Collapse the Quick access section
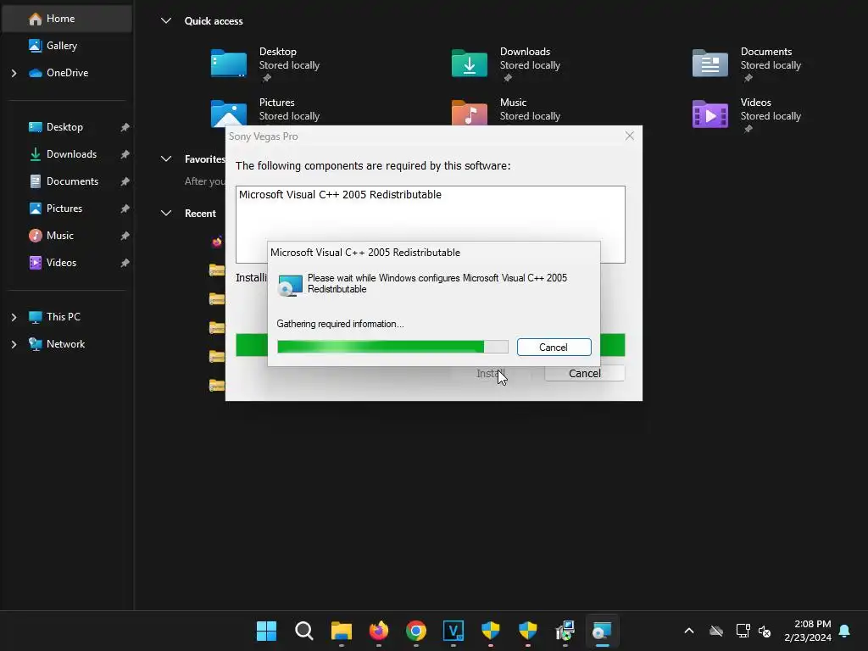 click(165, 21)
